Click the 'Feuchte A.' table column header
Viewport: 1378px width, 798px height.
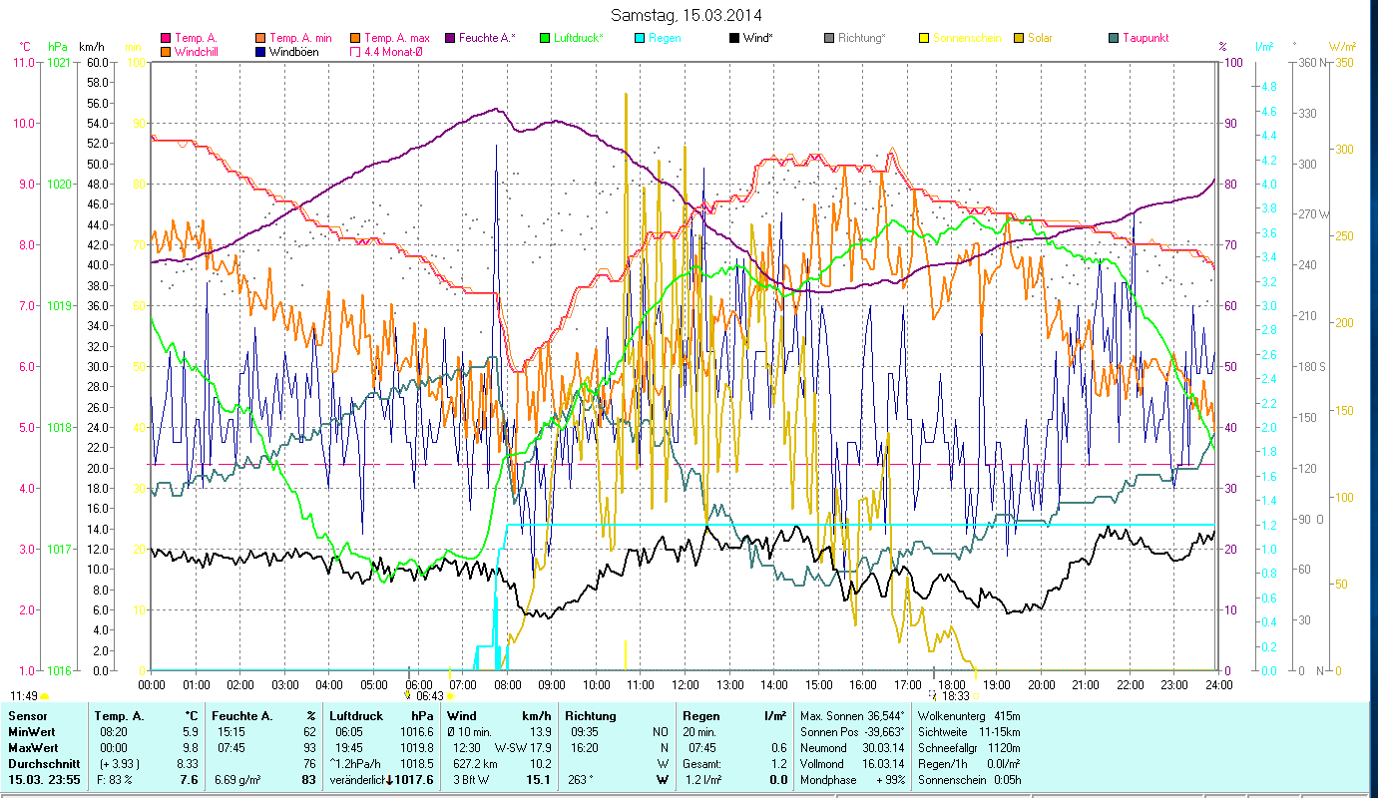point(244,716)
